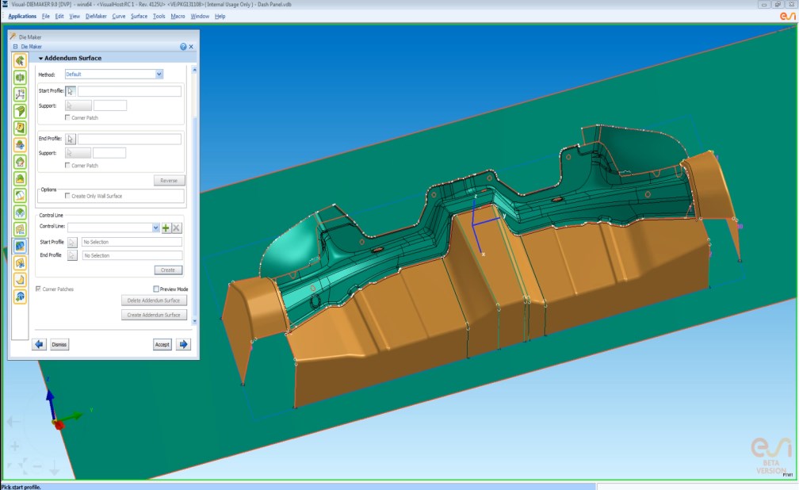Toggle Corner Patch under Start Profile
Viewport: 799px width, 490px height.
(68, 117)
